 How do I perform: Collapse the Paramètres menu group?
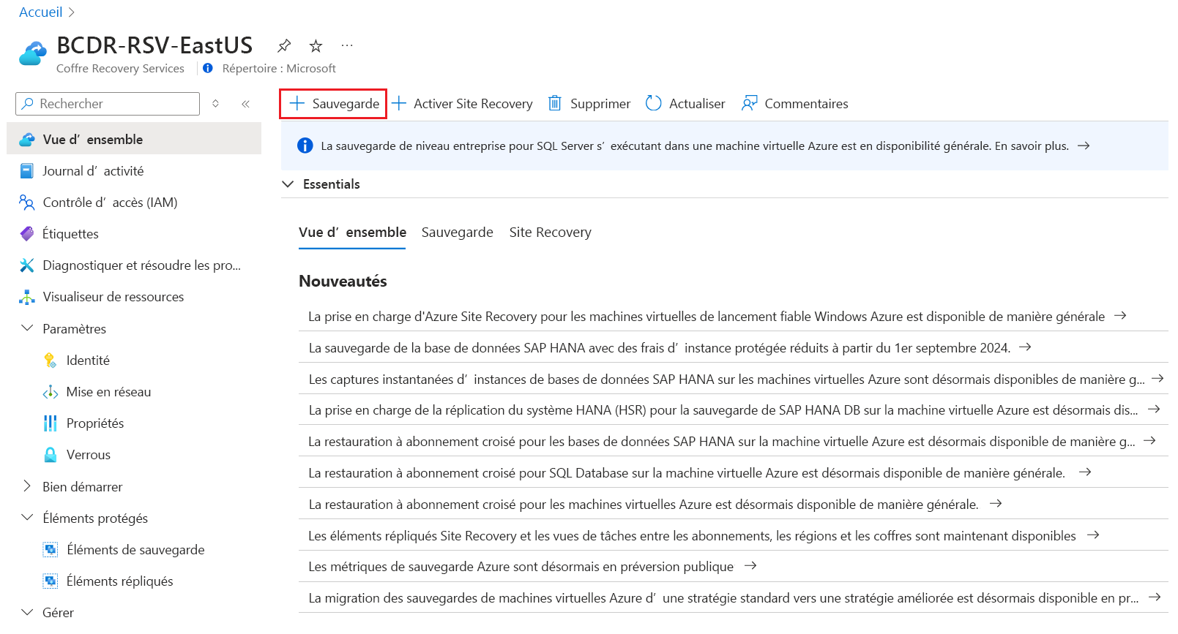click(x=27, y=328)
